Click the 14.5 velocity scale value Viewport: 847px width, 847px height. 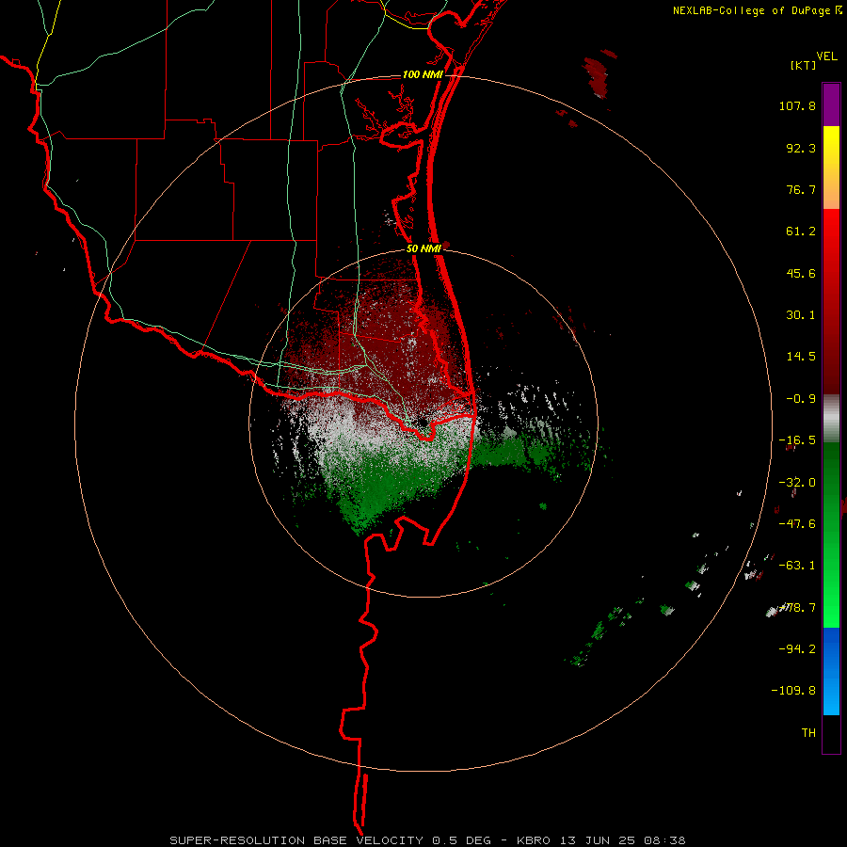pyautogui.click(x=801, y=357)
